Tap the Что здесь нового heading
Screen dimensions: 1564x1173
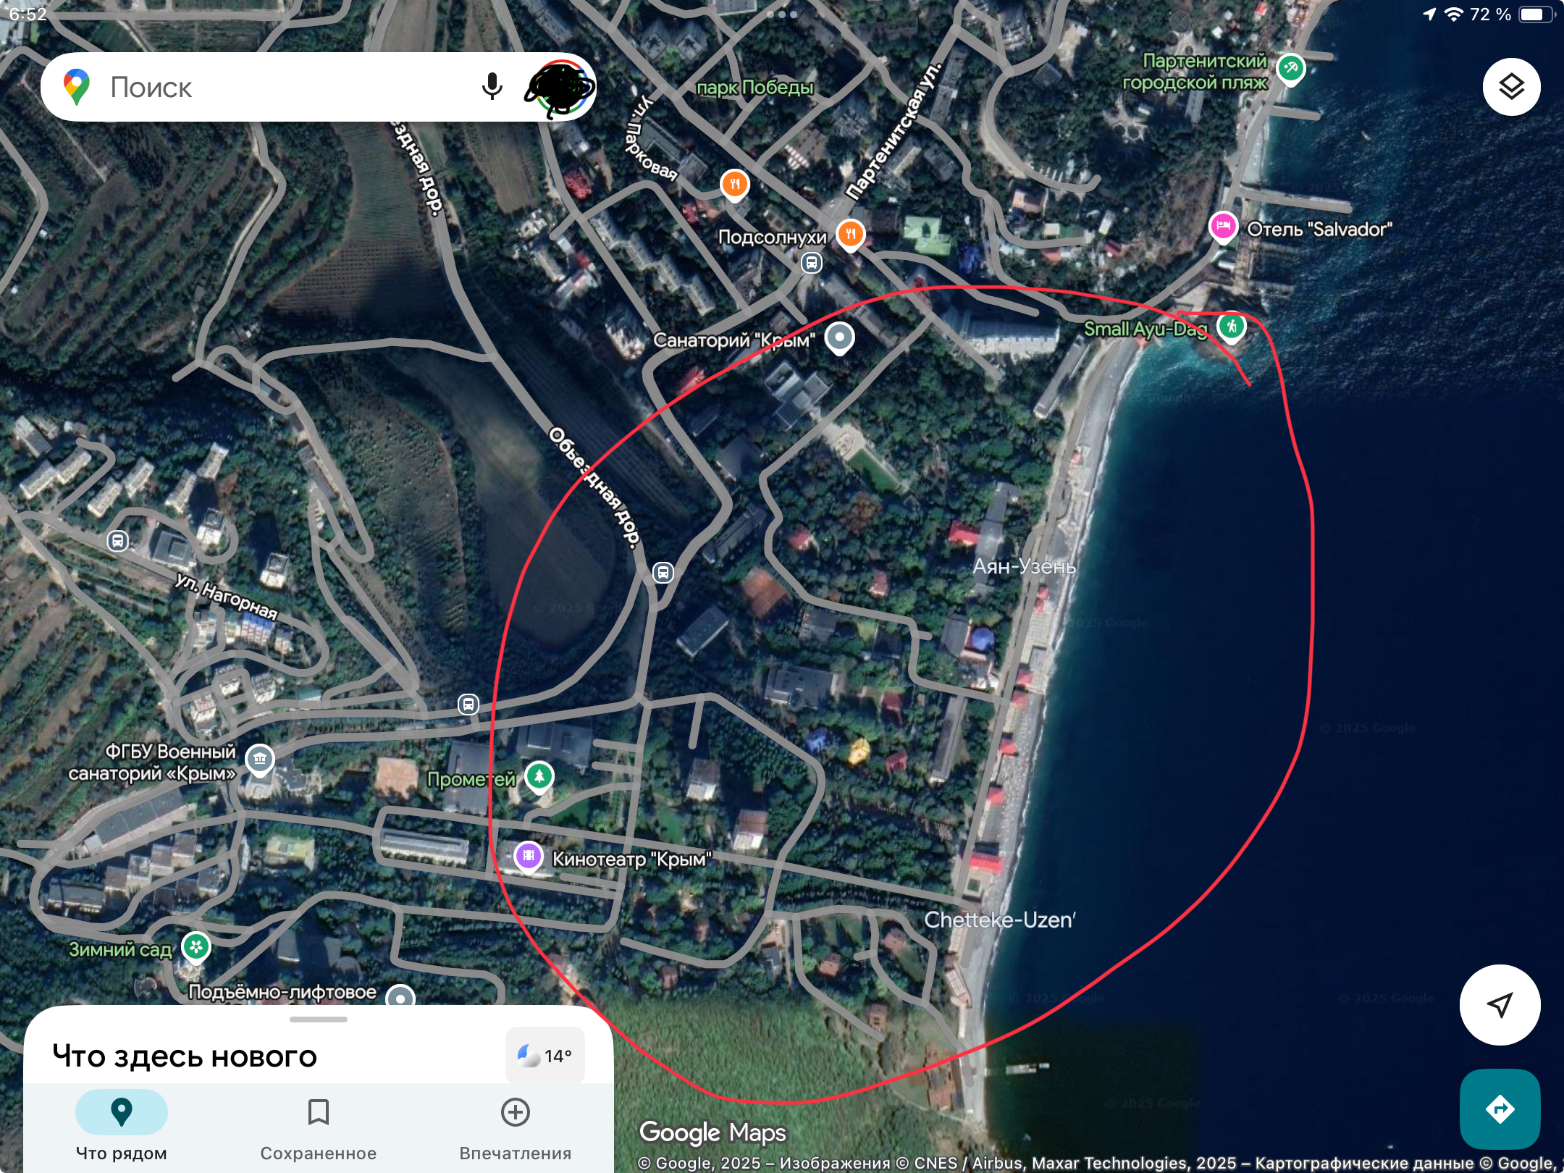coord(185,1056)
